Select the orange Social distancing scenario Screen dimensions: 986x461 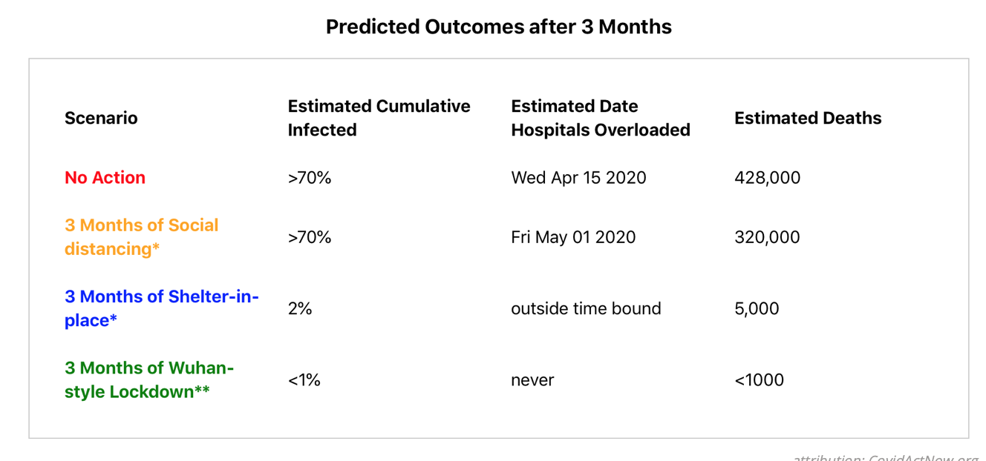(x=141, y=237)
